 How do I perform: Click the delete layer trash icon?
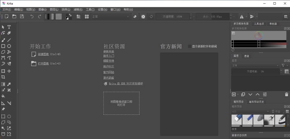coord(286,94)
